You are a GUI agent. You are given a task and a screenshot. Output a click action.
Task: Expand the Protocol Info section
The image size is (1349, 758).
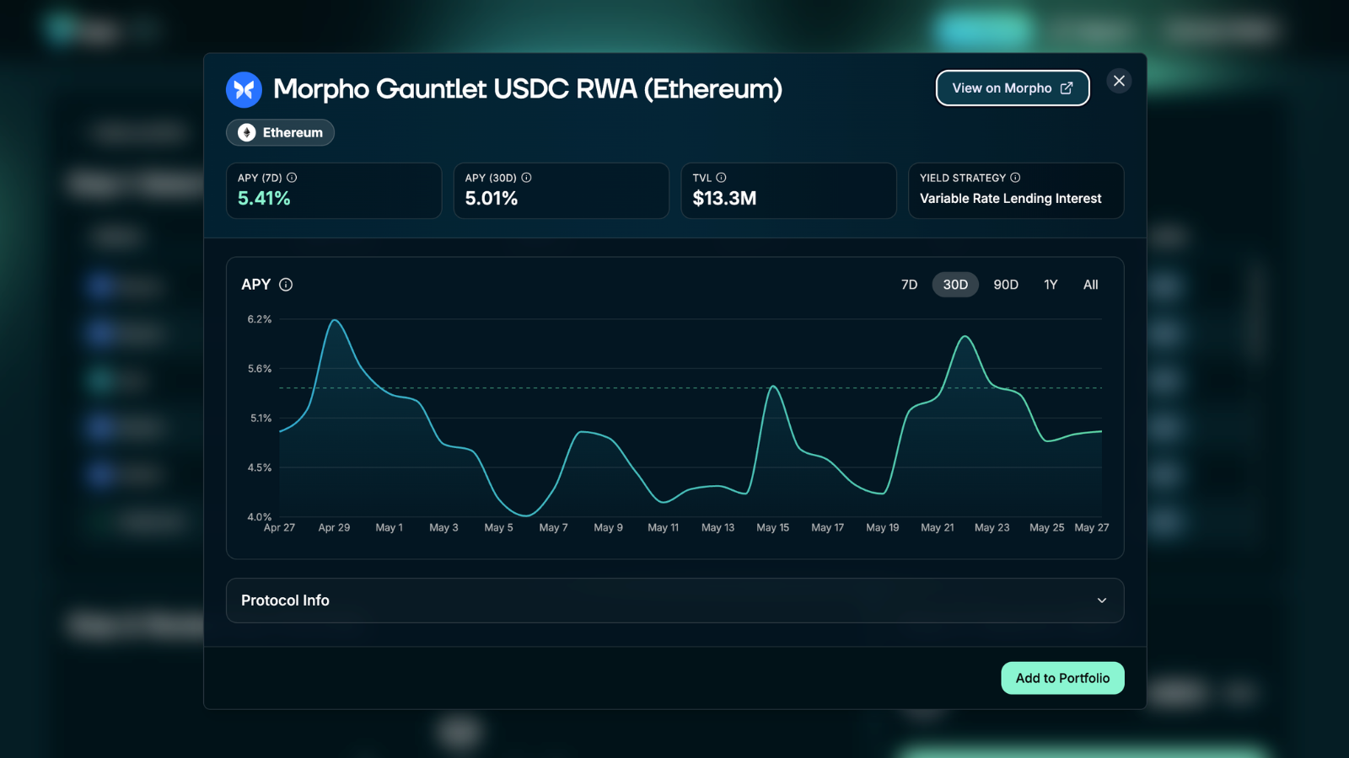pos(674,601)
